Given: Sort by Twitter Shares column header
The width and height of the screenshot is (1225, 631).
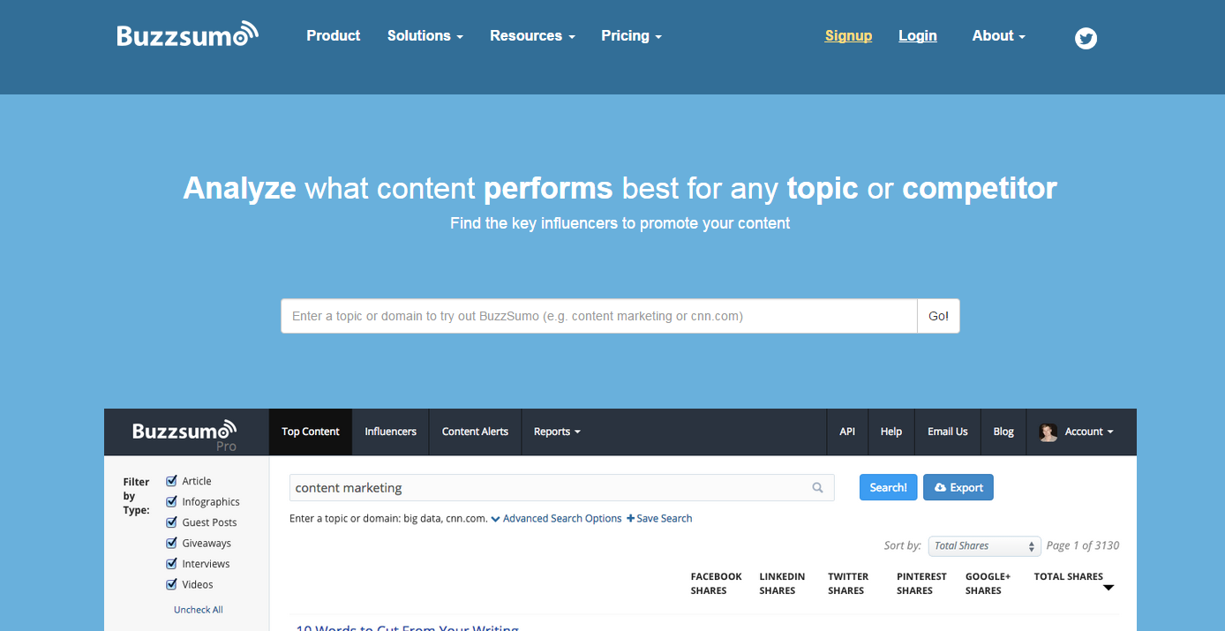Looking at the screenshot, I should coord(848,583).
